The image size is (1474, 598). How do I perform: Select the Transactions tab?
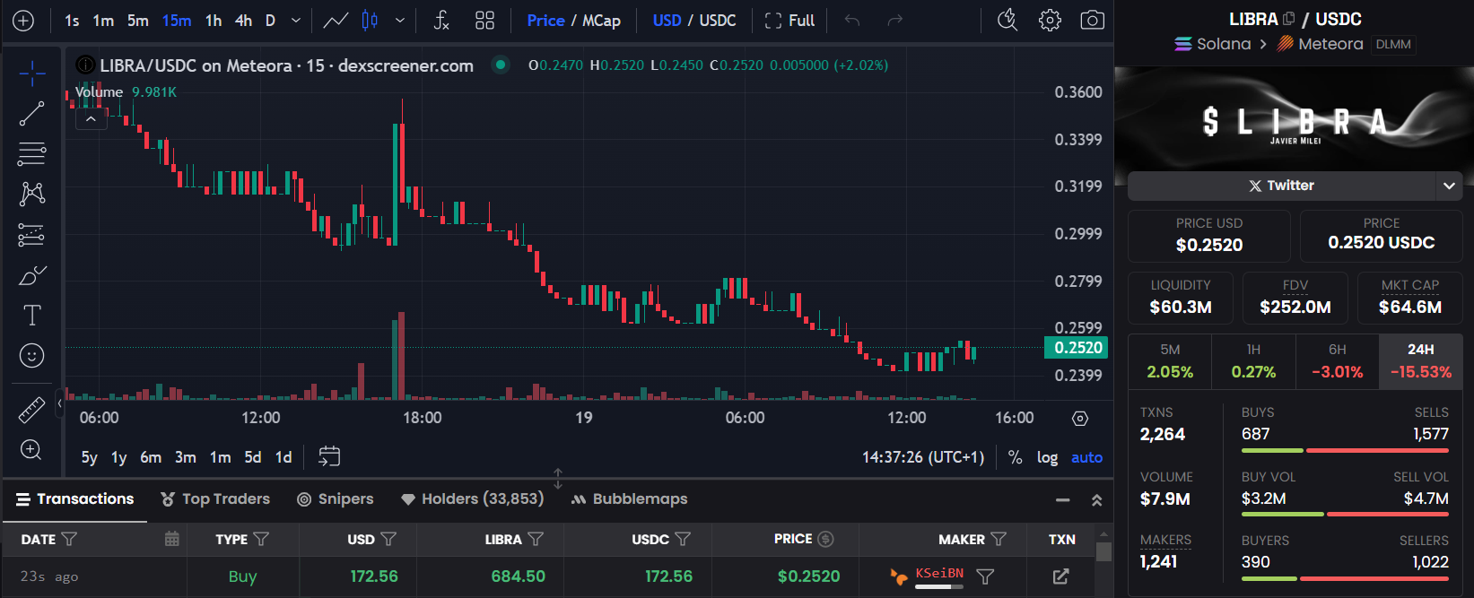tap(74, 499)
